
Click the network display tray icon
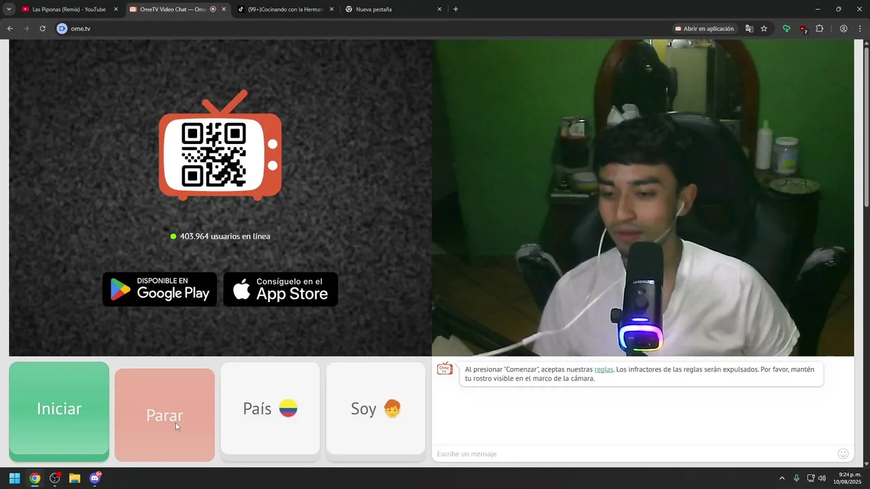pos(811,478)
